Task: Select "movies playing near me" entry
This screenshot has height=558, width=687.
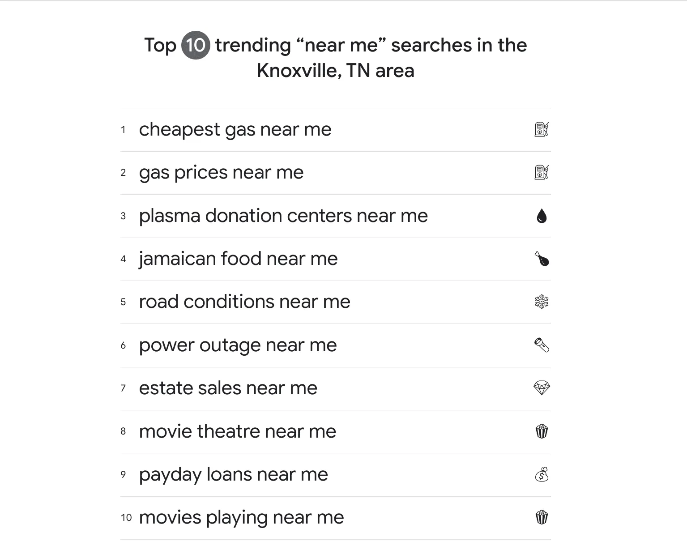Action: click(241, 517)
